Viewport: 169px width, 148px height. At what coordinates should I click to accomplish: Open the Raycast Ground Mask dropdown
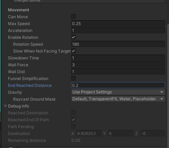[118, 99]
